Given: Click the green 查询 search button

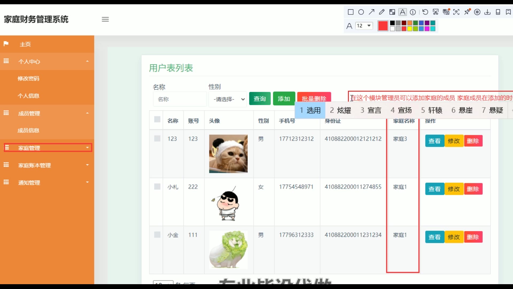Looking at the screenshot, I should pos(260,99).
